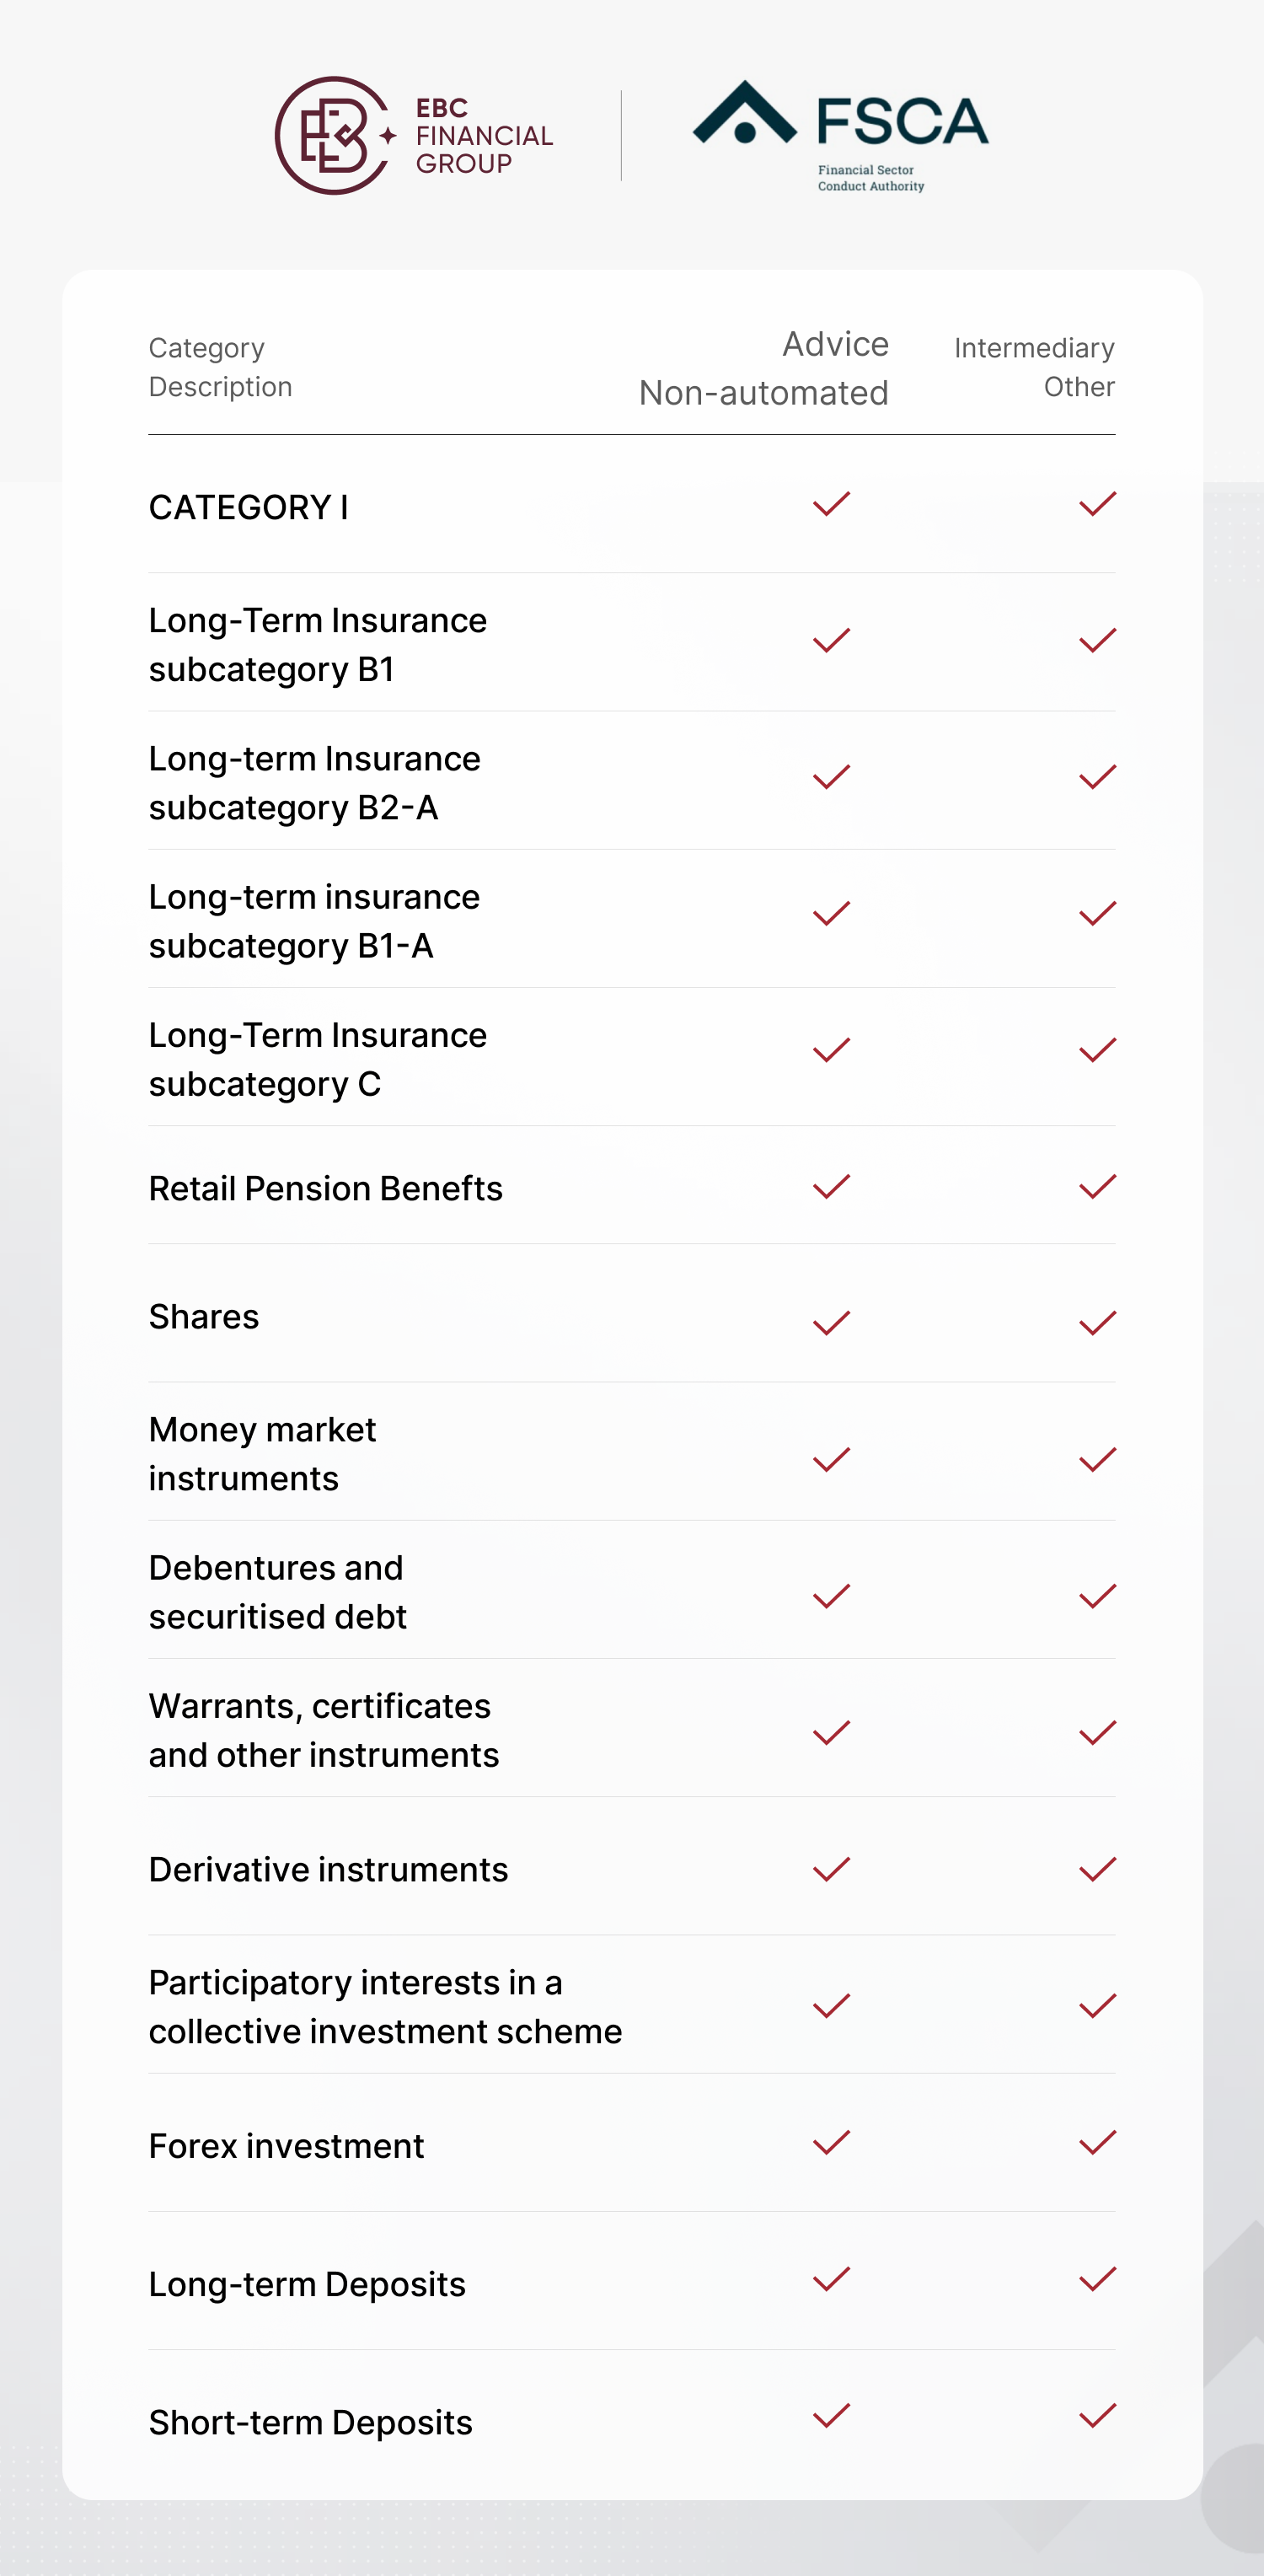Click the Short-term Deposits Advice checkmark
Viewport: 1264px width, 2576px height.
(x=831, y=2416)
